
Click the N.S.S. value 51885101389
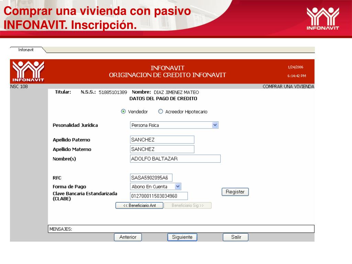tap(113, 92)
